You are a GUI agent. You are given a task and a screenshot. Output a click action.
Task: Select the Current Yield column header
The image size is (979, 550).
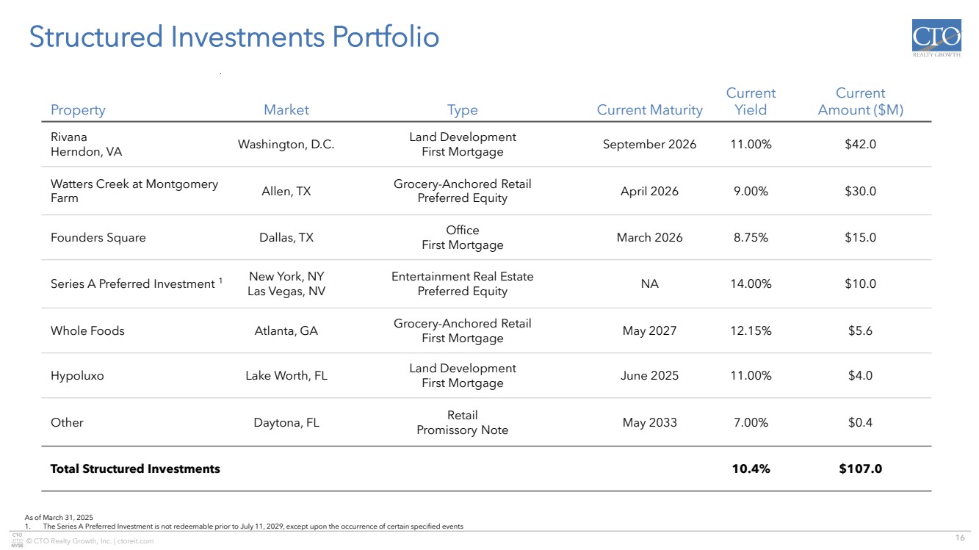click(751, 101)
